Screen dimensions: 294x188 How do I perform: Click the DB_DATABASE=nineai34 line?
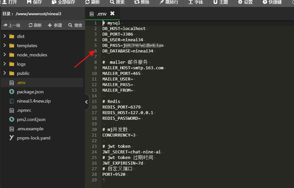click(128, 51)
